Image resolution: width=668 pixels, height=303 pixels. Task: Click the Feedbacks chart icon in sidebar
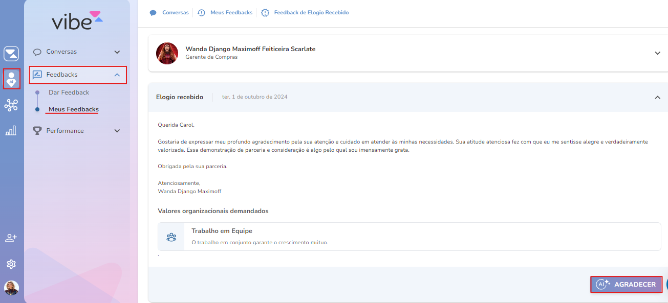[37, 75]
